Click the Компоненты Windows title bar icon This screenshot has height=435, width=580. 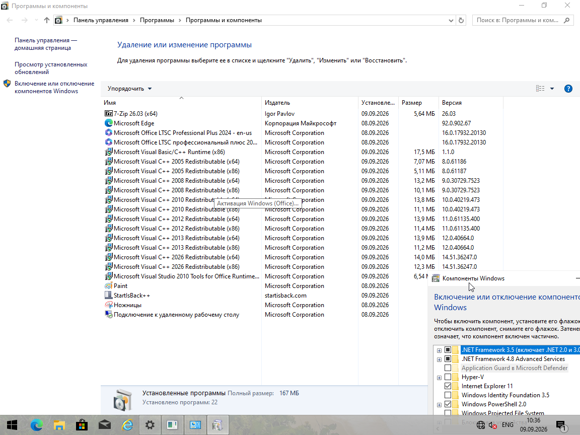click(x=436, y=278)
